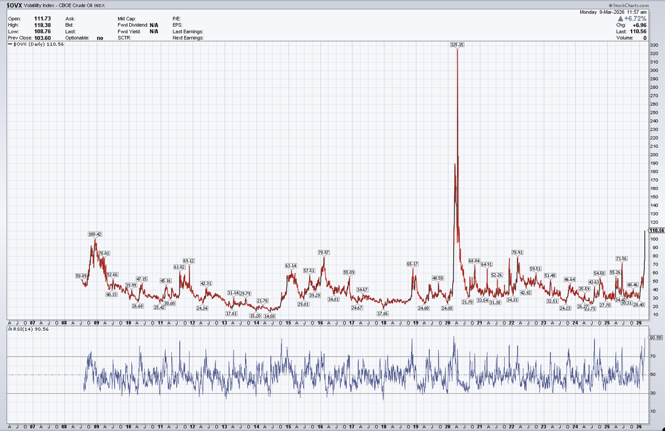Select the 325.15 peak value label
This screenshot has width=665, height=431.
point(457,44)
